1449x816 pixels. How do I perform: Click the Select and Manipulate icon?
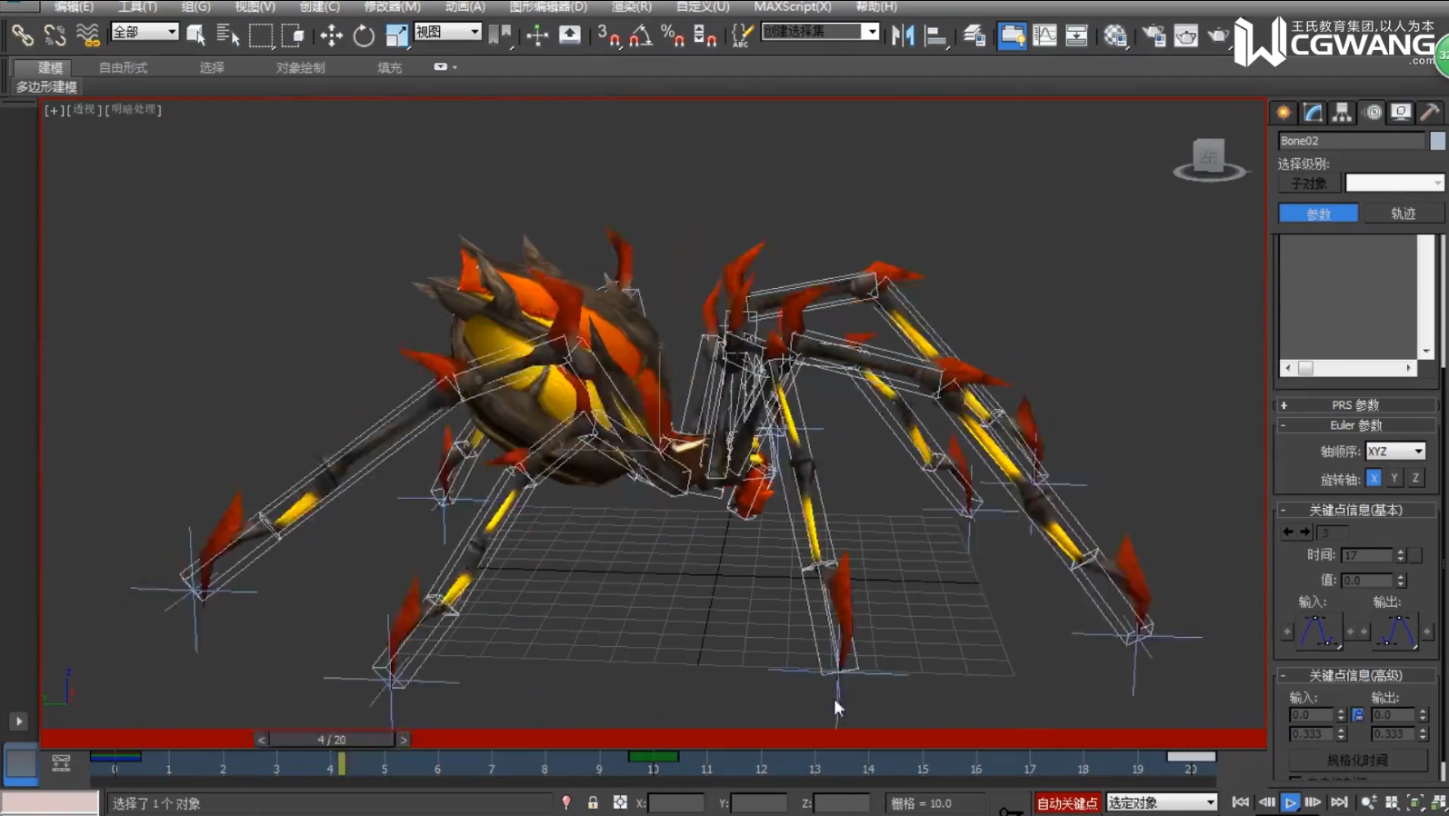pos(537,35)
